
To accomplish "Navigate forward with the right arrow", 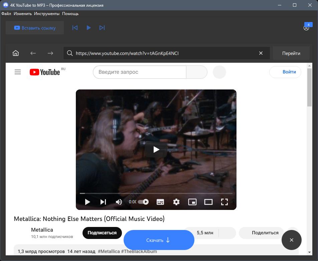I will [50, 53].
